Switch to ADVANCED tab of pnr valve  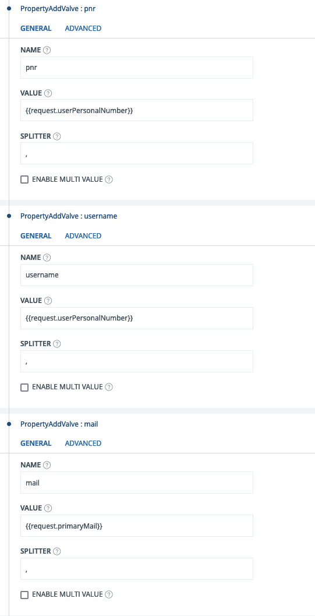83,29
